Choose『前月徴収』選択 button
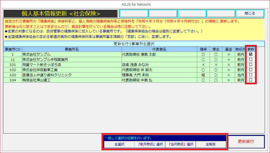The height and width of the screenshot is (153, 270). 150,144
